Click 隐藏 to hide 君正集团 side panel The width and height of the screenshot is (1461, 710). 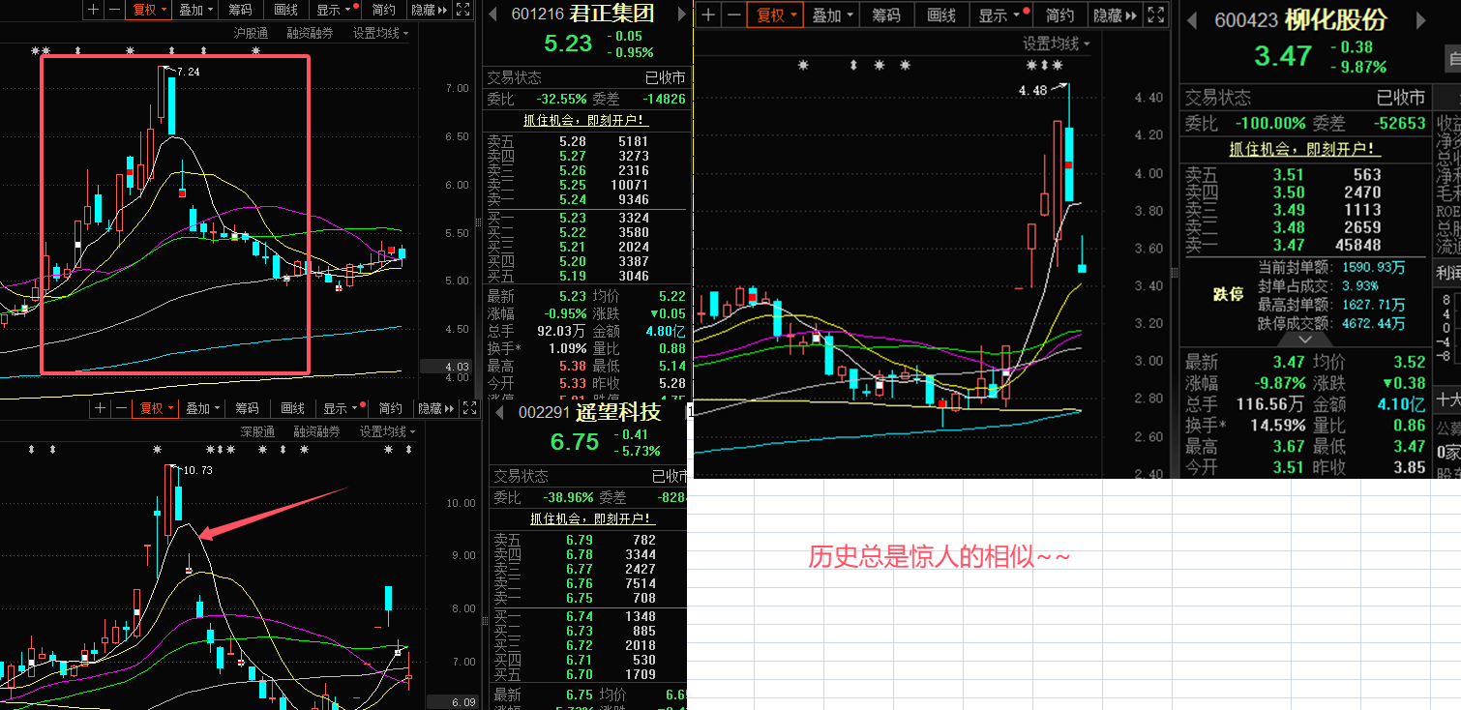pos(429,10)
